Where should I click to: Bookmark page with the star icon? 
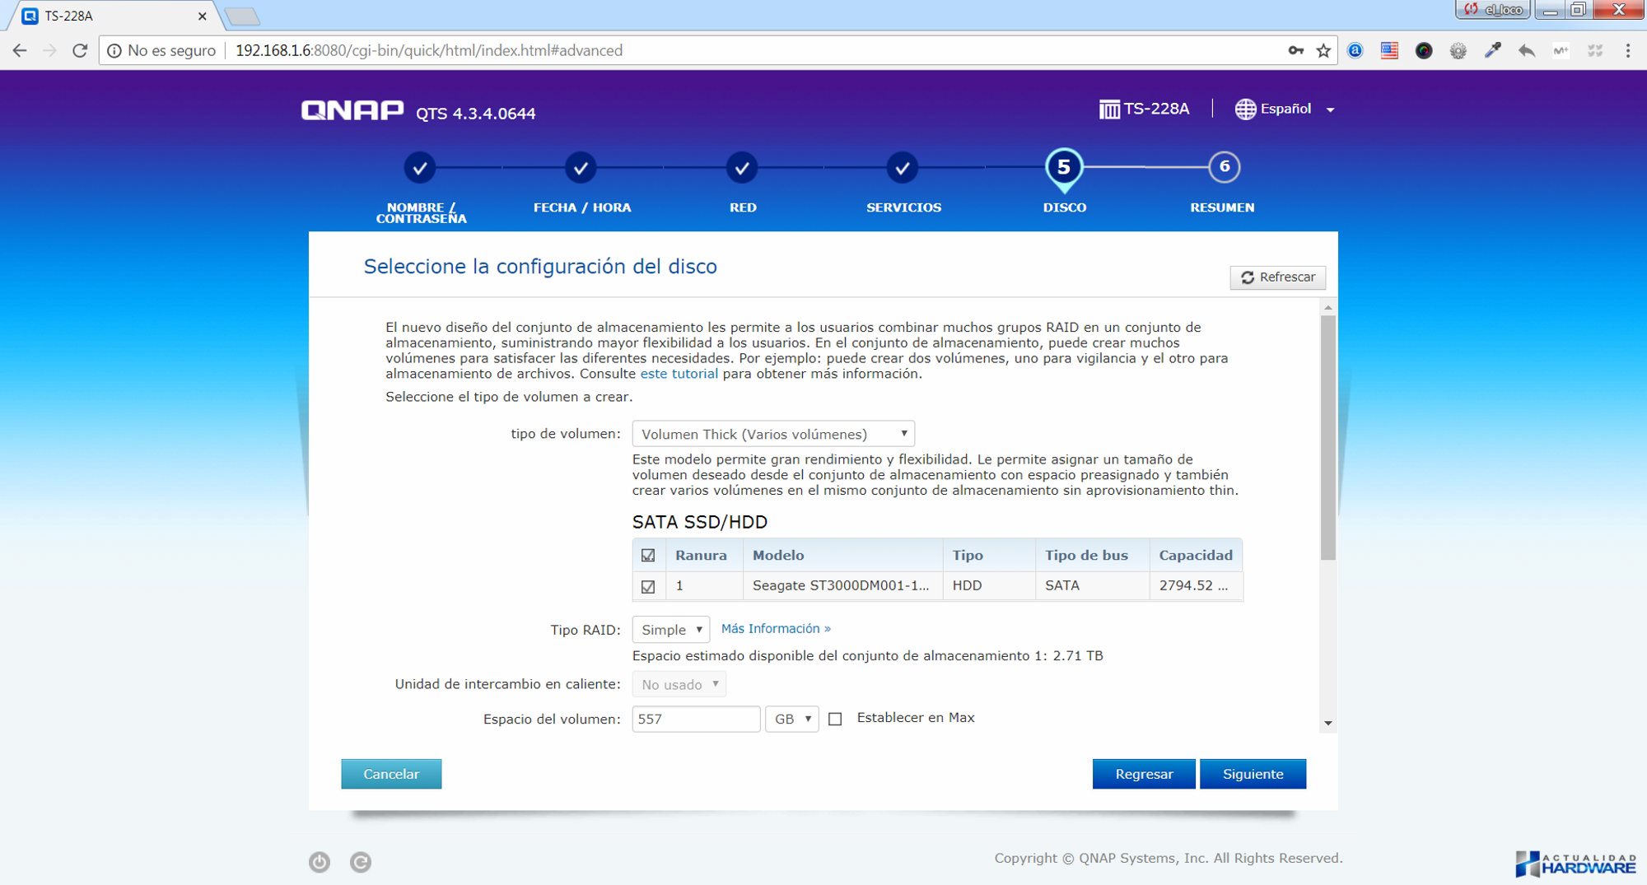point(1323,51)
